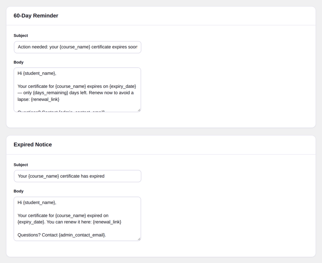
Task: Click the resize handle of Expired Notice body
Action: 139,239
